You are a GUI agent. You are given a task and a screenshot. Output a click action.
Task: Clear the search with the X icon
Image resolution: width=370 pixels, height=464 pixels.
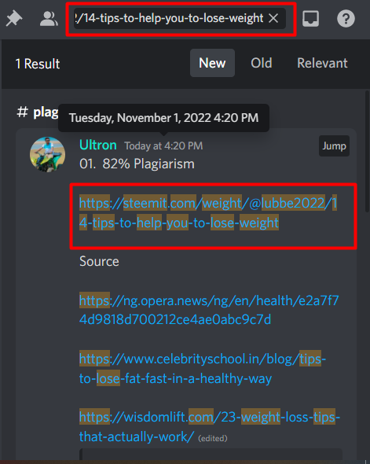[273, 18]
